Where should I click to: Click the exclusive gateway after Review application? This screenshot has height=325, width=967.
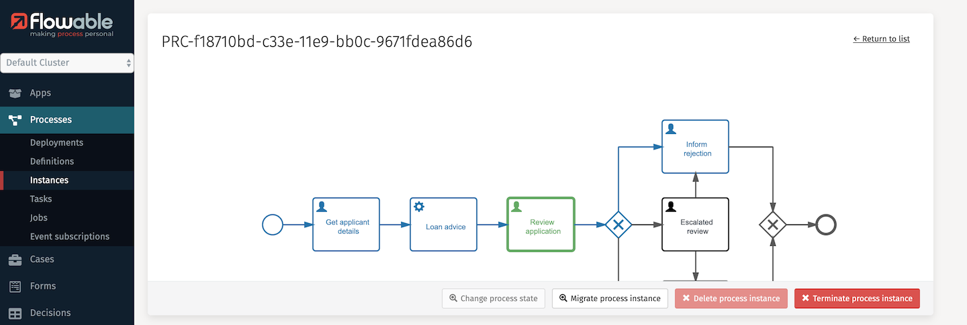[x=618, y=224]
